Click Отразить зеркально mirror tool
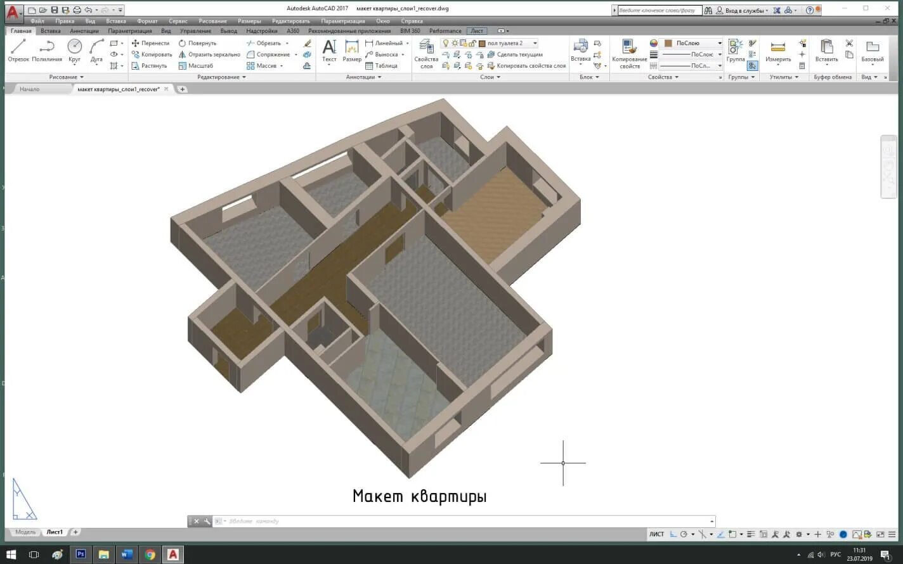Screen dimensions: 903x564 tap(209, 54)
